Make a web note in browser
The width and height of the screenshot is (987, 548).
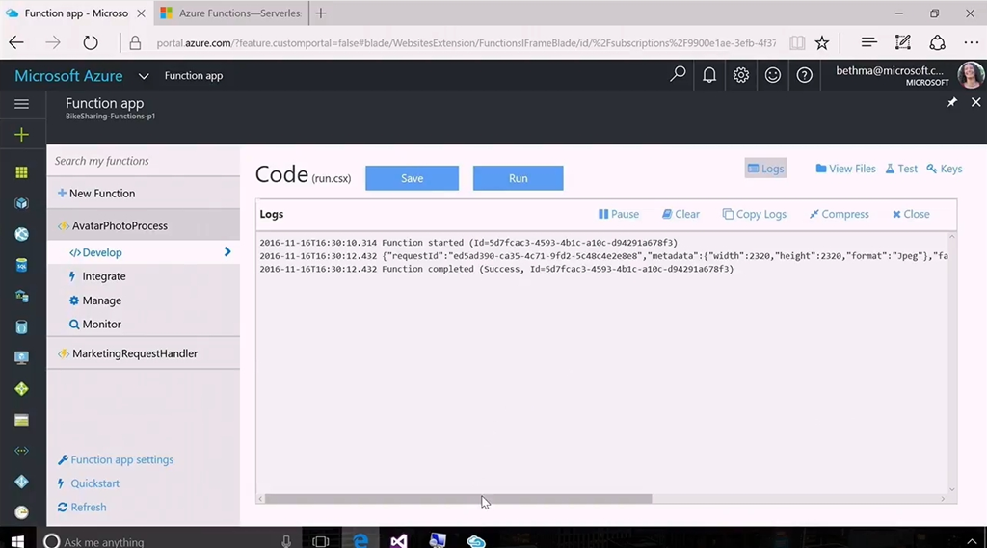click(x=902, y=42)
